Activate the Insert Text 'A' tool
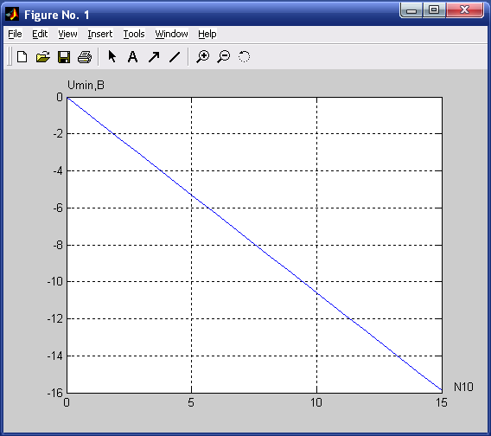 133,57
